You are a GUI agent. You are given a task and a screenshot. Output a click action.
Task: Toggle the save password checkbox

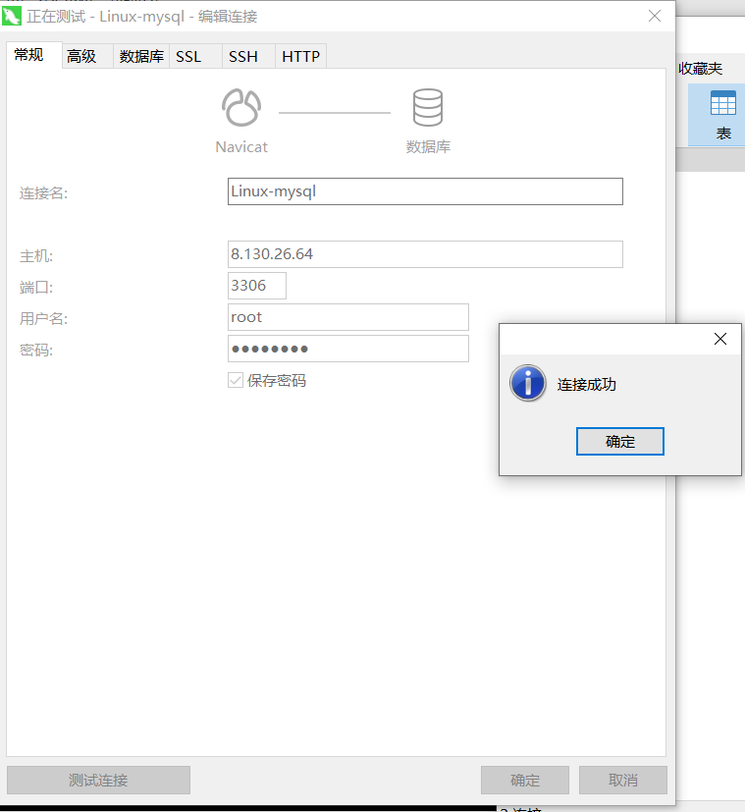236,381
